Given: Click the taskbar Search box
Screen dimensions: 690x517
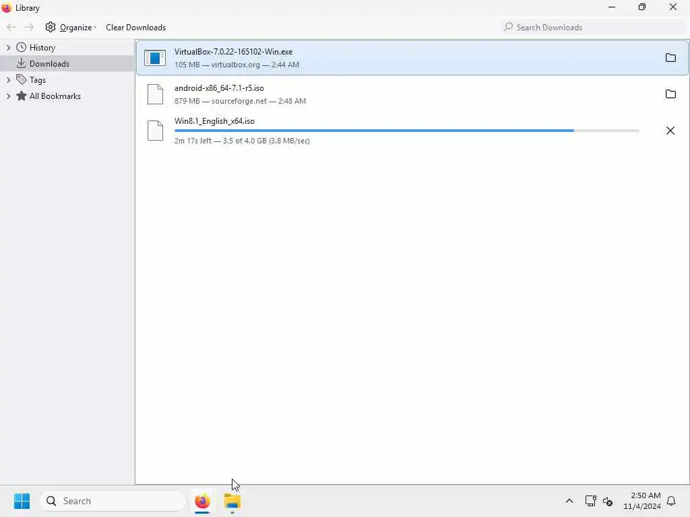Looking at the screenshot, I should 113,501.
